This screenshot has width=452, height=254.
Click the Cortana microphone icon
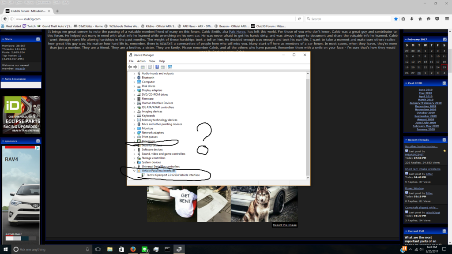pyautogui.click(x=87, y=250)
